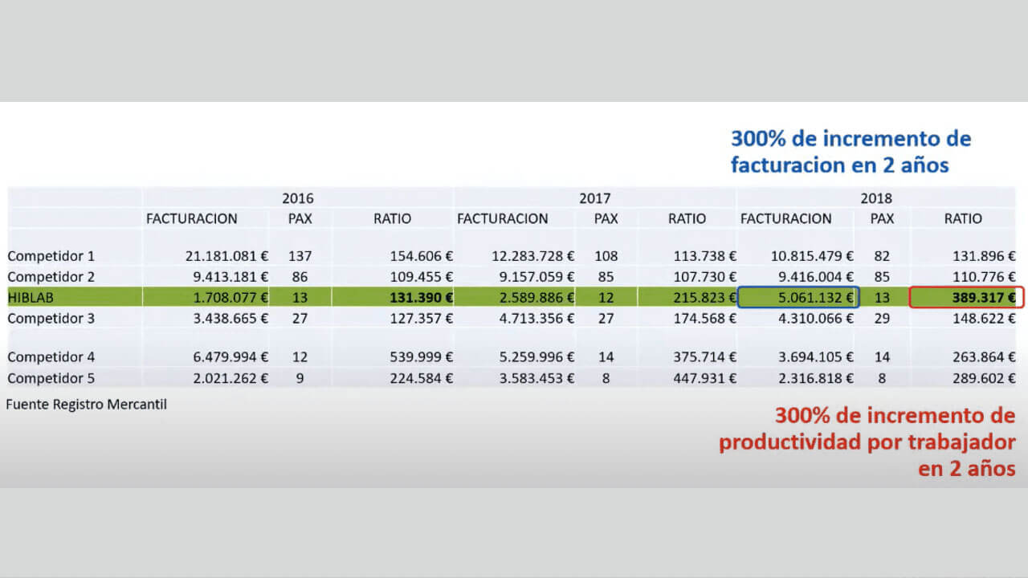Click the Fuente Registro Mercantil footnote
1028x578 pixels.
click(87, 405)
